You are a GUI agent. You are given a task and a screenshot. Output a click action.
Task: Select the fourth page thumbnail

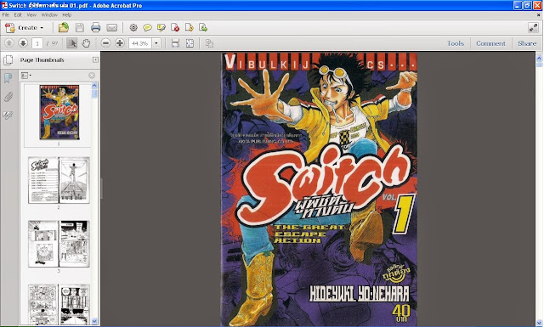pyautogui.click(x=59, y=304)
